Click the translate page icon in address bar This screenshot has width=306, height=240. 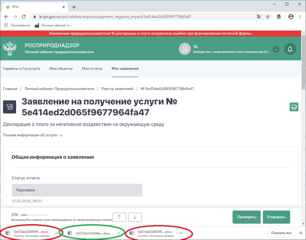(x=259, y=17)
